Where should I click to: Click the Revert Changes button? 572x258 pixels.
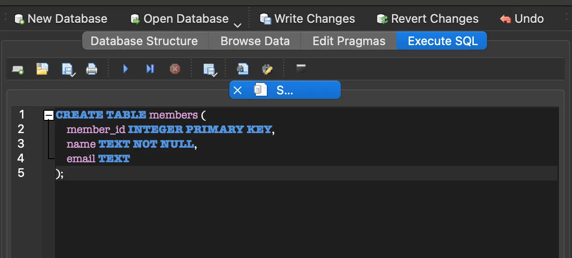[428, 19]
